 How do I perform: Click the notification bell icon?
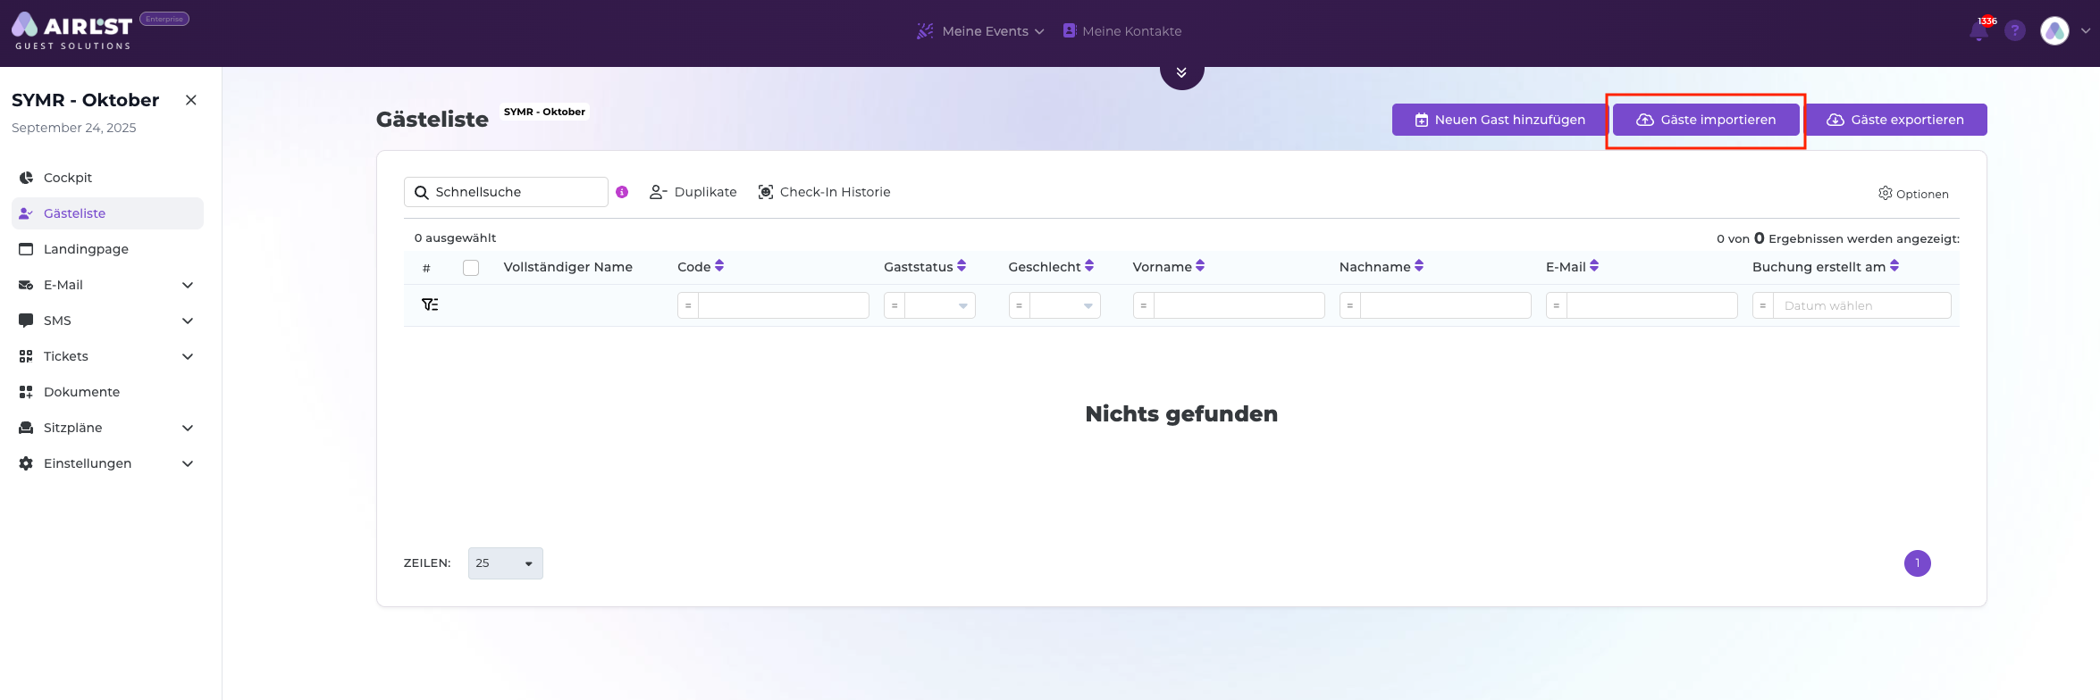click(1978, 32)
